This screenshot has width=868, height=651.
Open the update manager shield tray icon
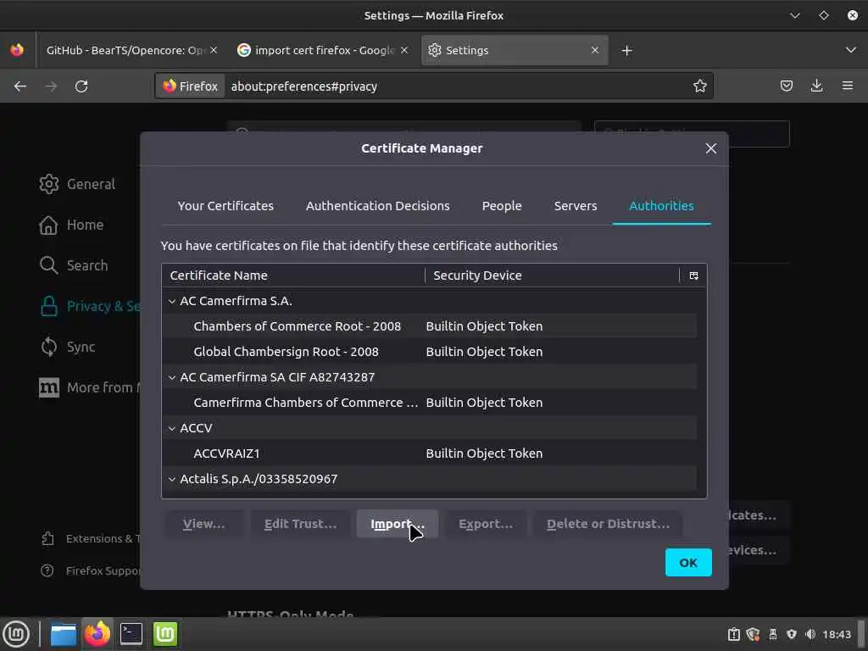(753, 635)
